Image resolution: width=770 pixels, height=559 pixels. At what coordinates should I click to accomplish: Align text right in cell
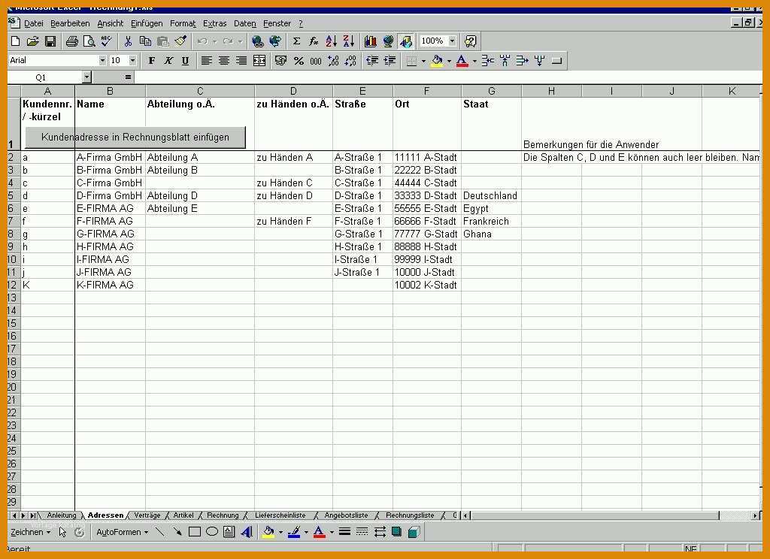click(241, 60)
